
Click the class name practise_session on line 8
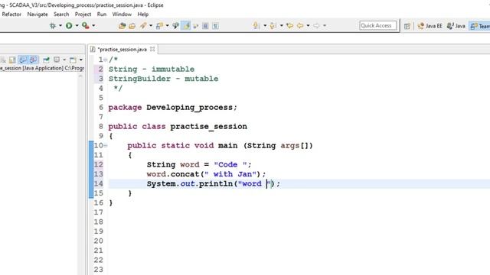coord(208,127)
